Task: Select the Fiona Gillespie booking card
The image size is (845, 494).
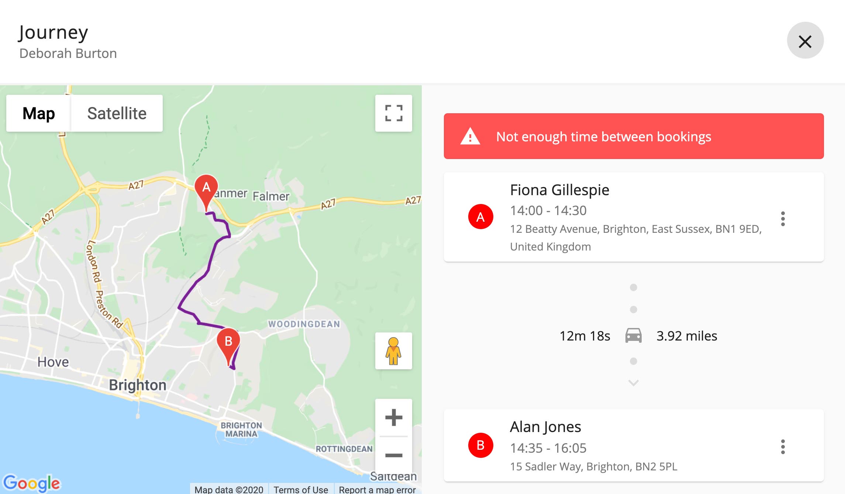Action: (x=634, y=217)
